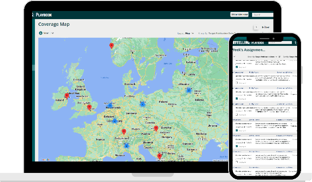The height and width of the screenshot is (182, 312).
Task: Click the Latvia label on the map
Action: click(192, 75)
